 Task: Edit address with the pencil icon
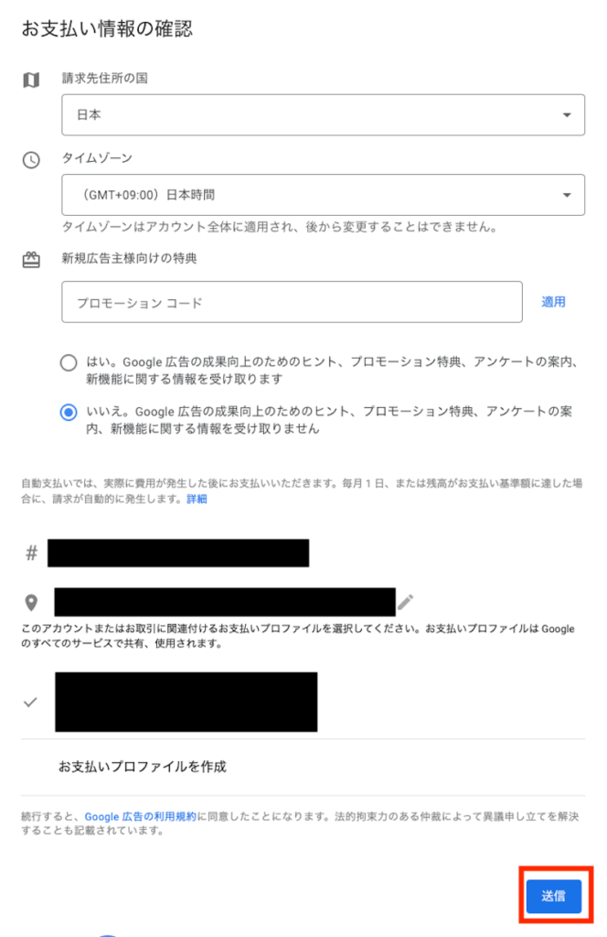tap(406, 602)
